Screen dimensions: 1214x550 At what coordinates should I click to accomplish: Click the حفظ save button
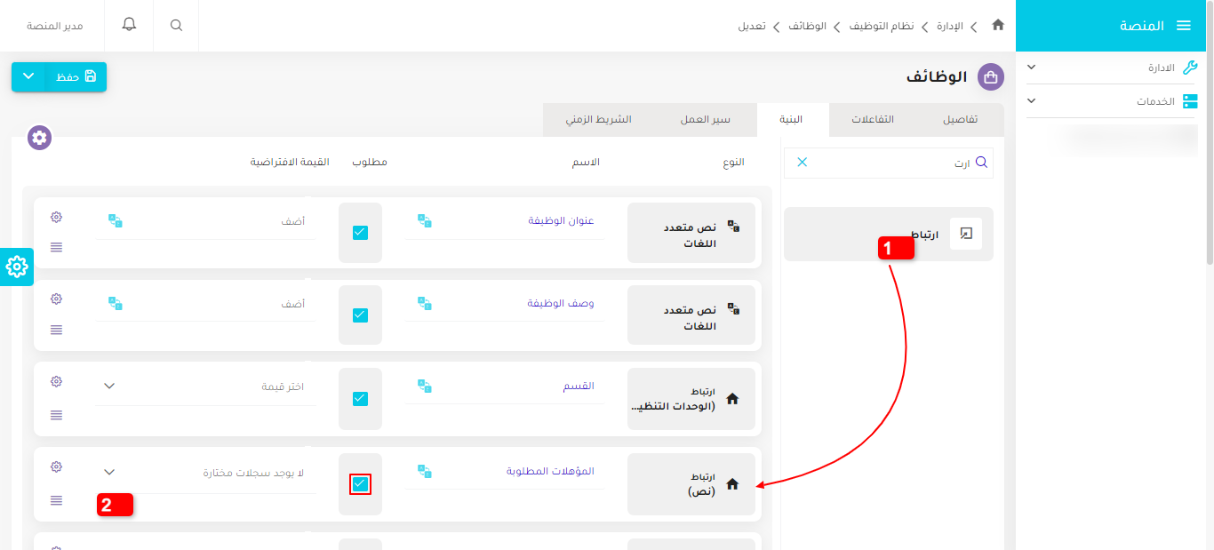coord(76,77)
